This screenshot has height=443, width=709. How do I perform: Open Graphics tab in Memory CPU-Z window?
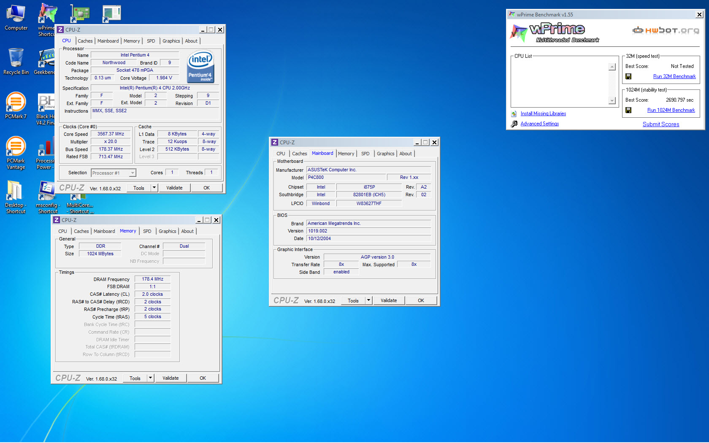tap(168, 231)
